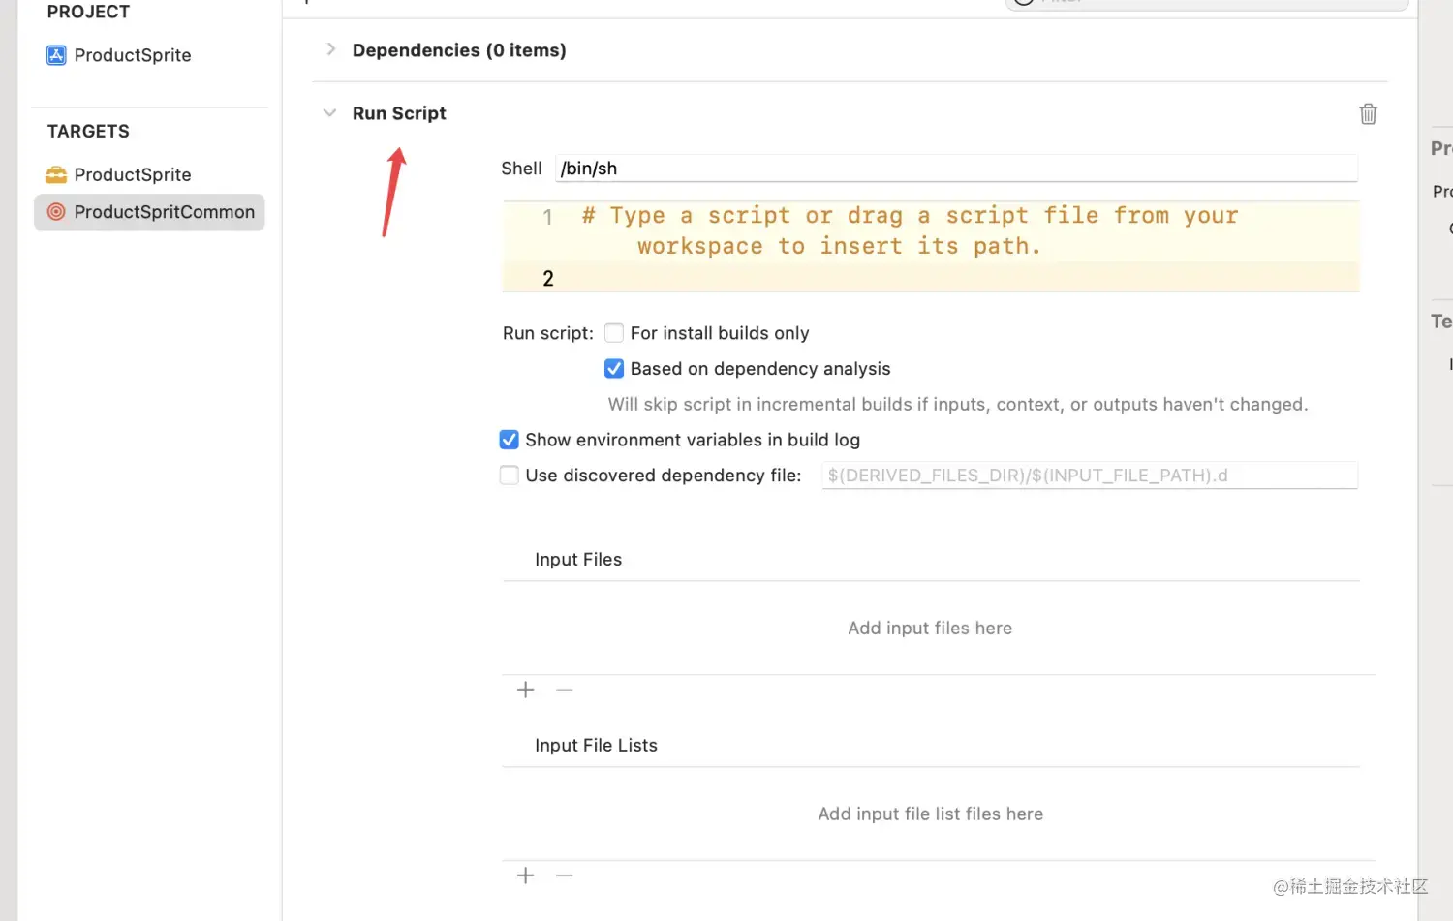Collapse the Run Script section
1453x921 pixels.
pos(329,113)
